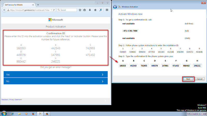The height and width of the screenshot is (116, 207).
Task: Click the toll number +971 4 391 7000
Action: tap(130, 31)
